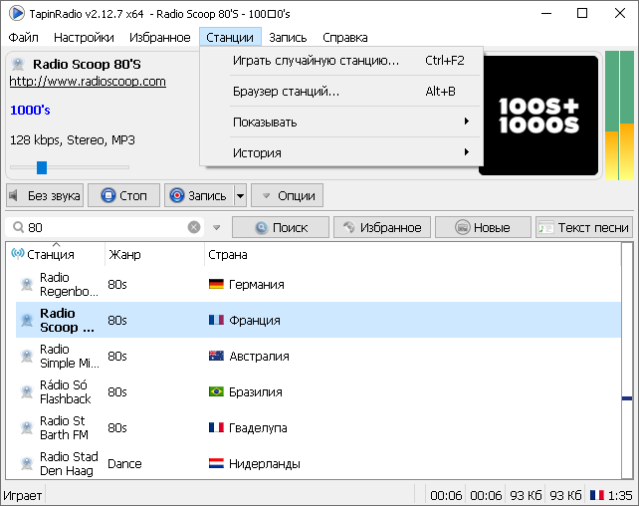Open the Запись menu in menu bar
The width and height of the screenshot is (639, 506).
pos(288,38)
